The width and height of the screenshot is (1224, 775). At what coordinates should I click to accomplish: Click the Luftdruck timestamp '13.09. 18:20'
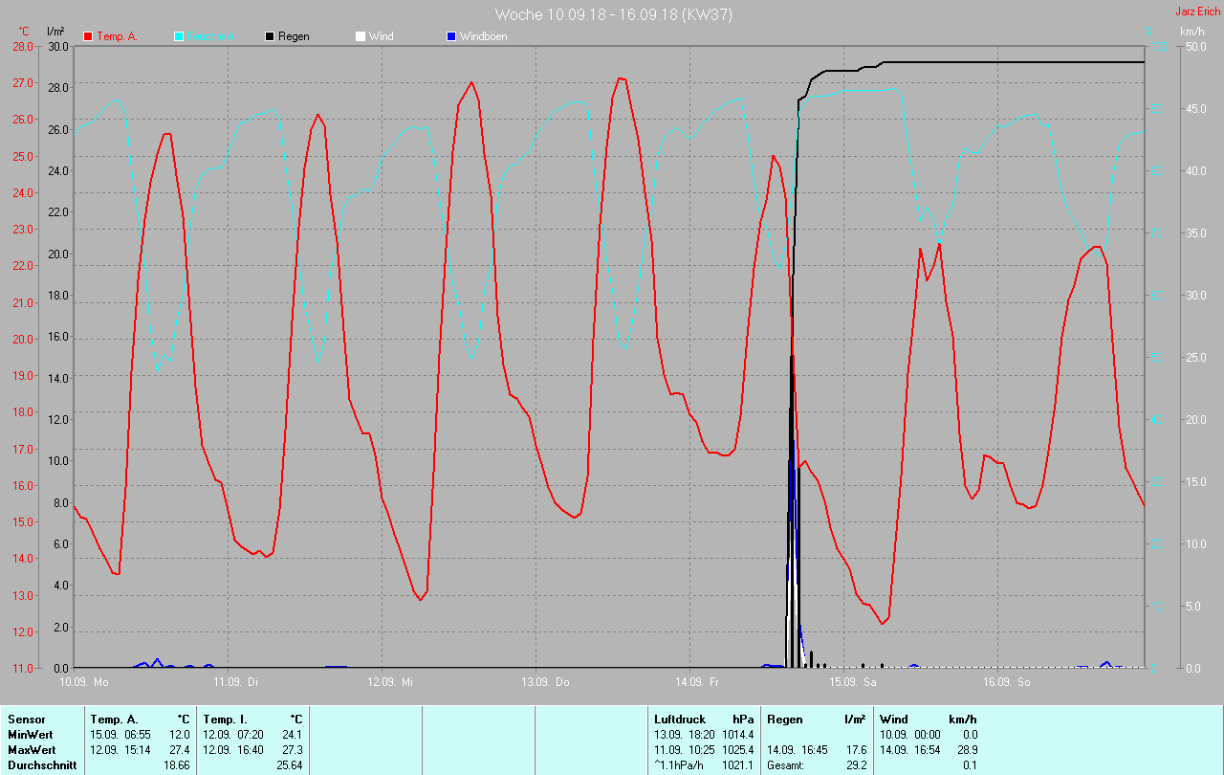685,735
